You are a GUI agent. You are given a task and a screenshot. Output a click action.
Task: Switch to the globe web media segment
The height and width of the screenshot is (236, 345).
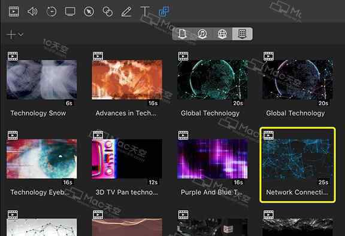coord(222,34)
